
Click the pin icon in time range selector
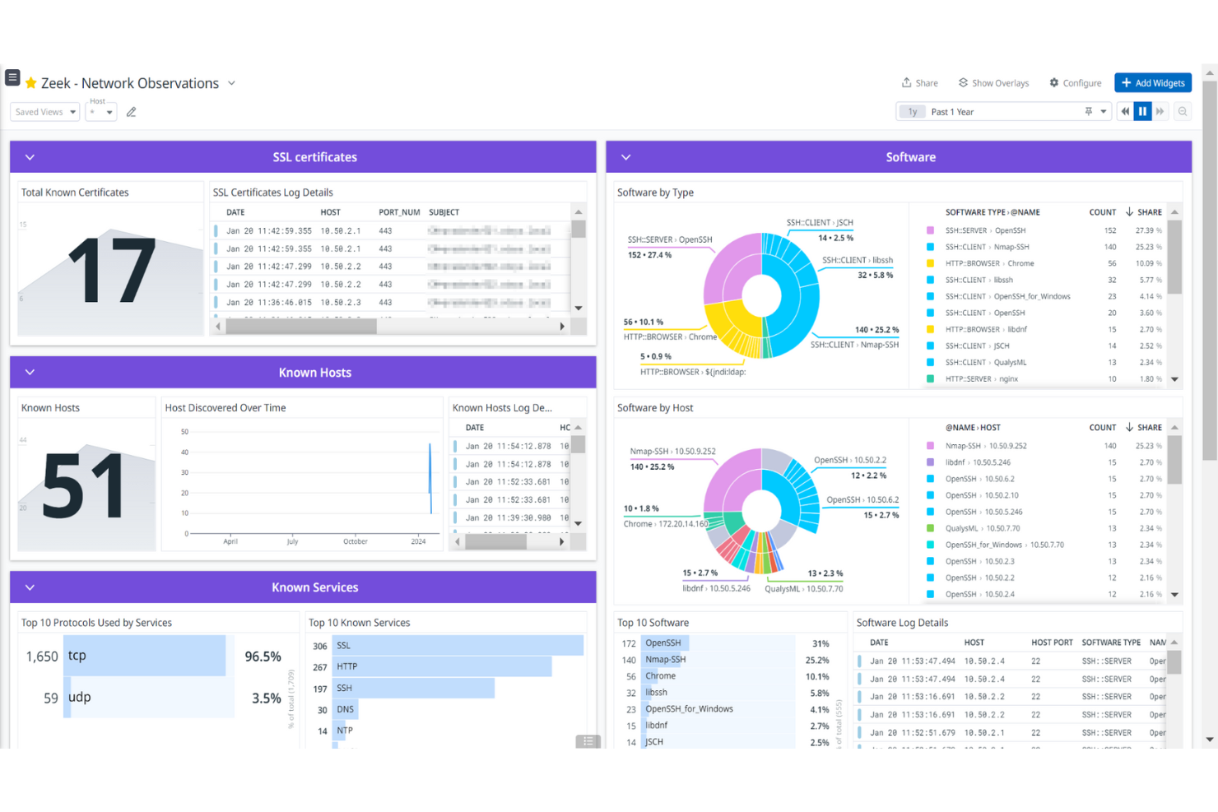1088,112
